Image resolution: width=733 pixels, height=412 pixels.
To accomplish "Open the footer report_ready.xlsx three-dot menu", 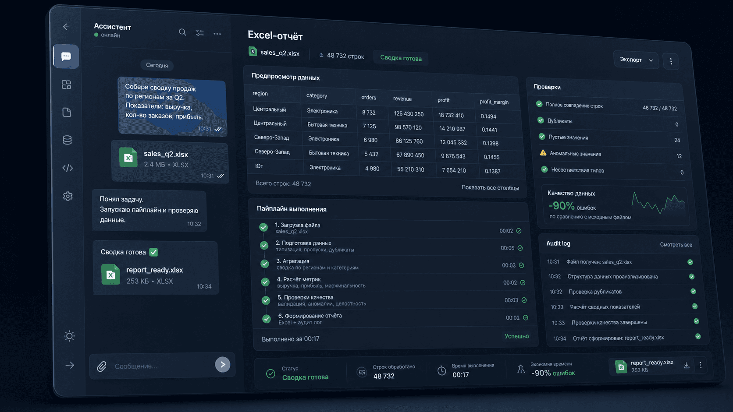I will [701, 365].
